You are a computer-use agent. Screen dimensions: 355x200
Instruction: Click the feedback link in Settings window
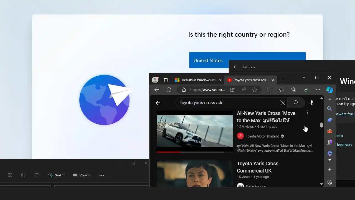click(x=344, y=145)
